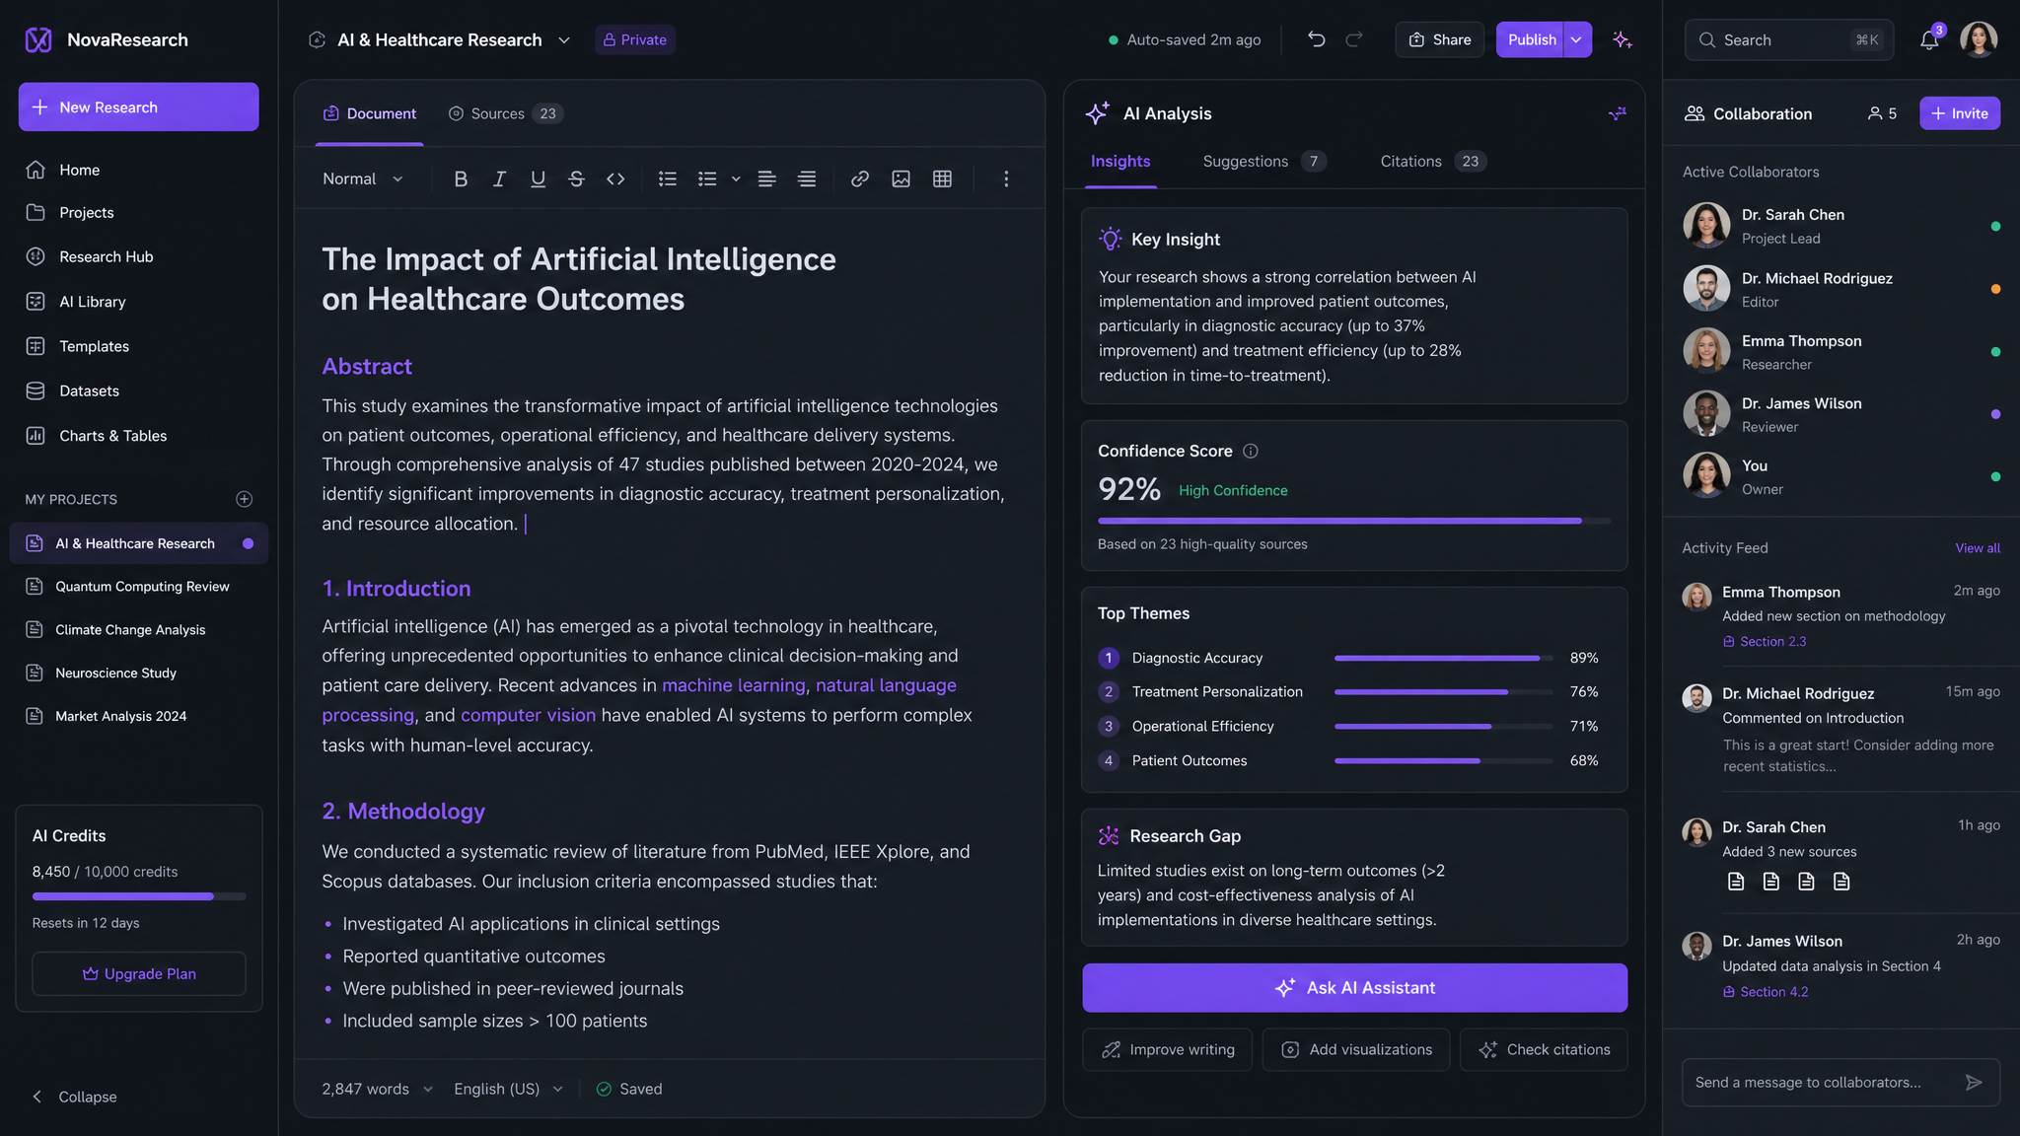
Task: Justify the text alignment
Action: [807, 178]
